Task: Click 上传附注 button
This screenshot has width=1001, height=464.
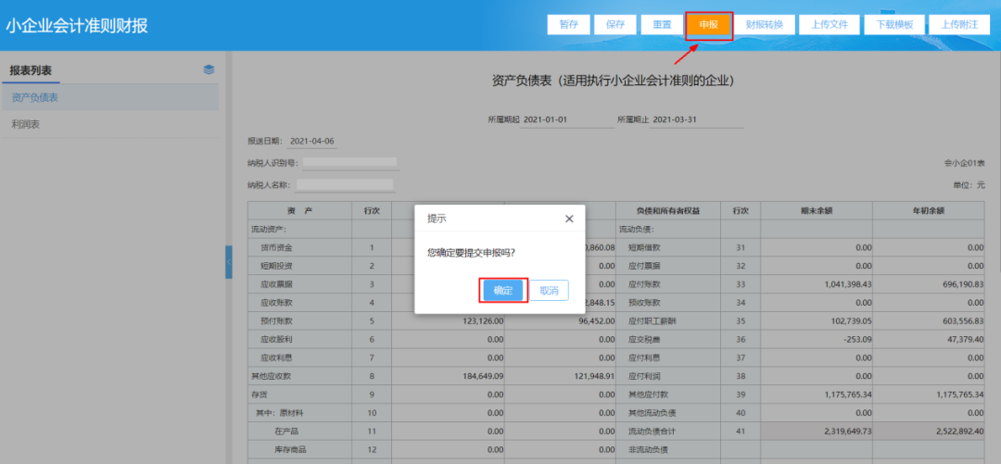Action: [x=959, y=24]
